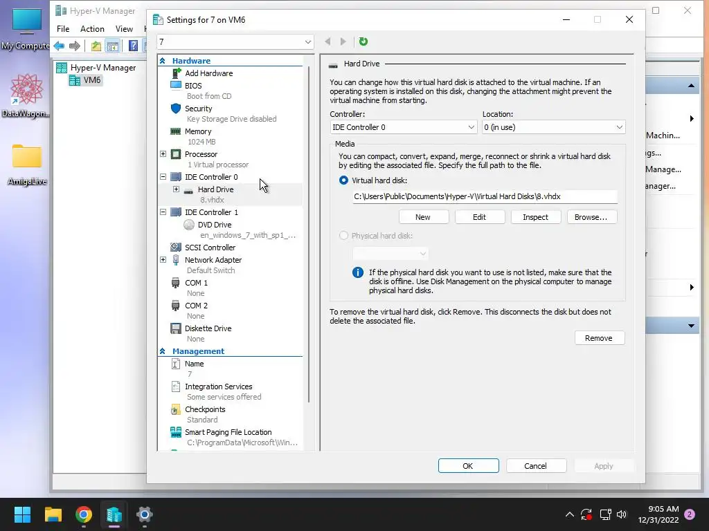Viewport: 709px width, 531px height.
Task: Open the Controller dropdown IDE Controller 0
Action: coord(404,127)
